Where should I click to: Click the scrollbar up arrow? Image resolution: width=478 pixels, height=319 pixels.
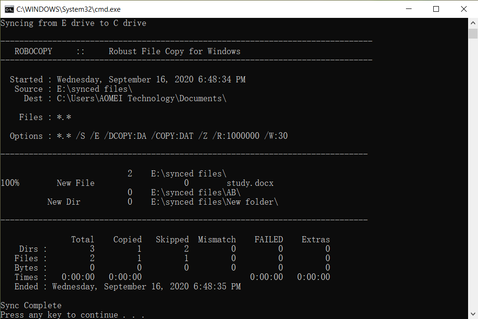tap(473, 23)
